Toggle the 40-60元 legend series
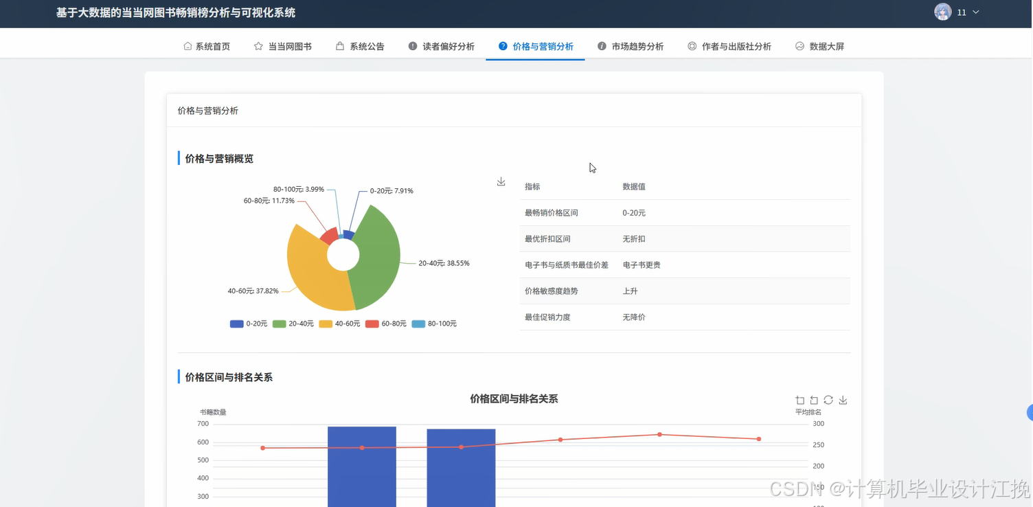 tap(340, 324)
